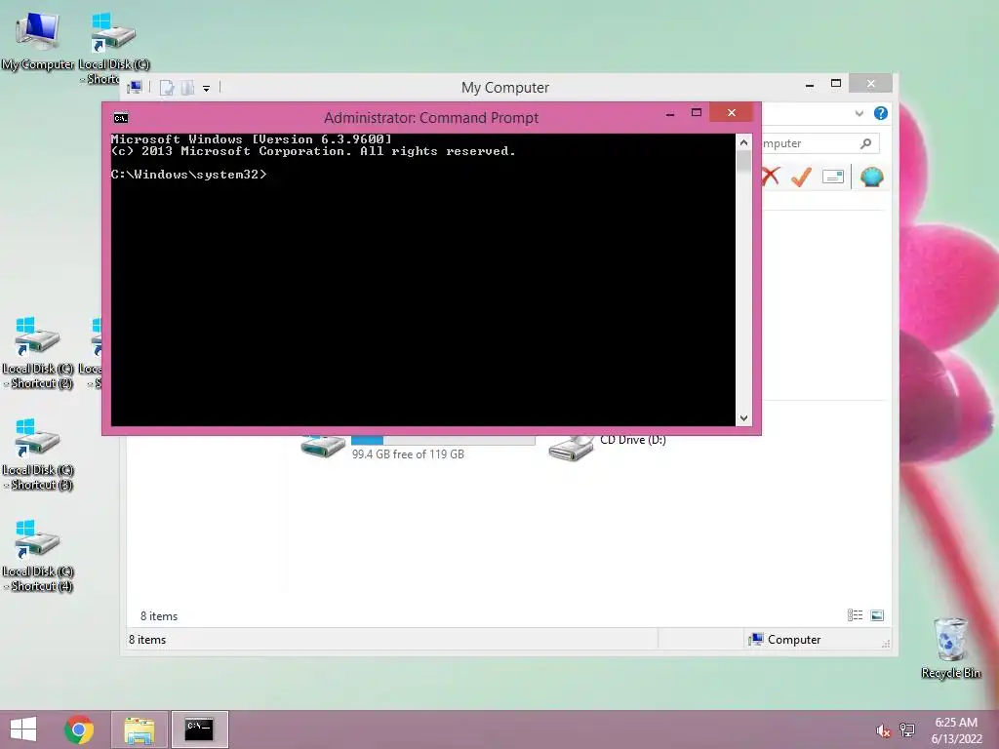Click the Command Prompt scrollbar thumb

[743, 162]
